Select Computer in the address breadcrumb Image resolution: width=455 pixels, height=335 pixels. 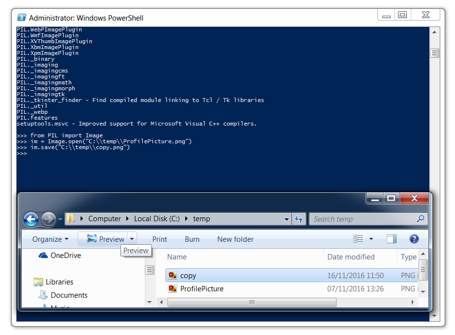[x=105, y=219]
